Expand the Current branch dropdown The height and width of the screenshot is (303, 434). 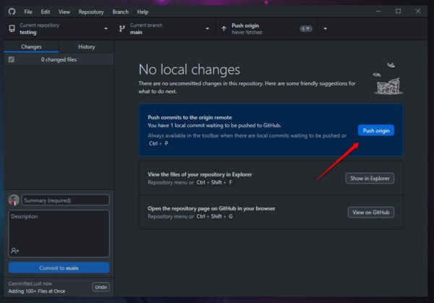(x=208, y=29)
